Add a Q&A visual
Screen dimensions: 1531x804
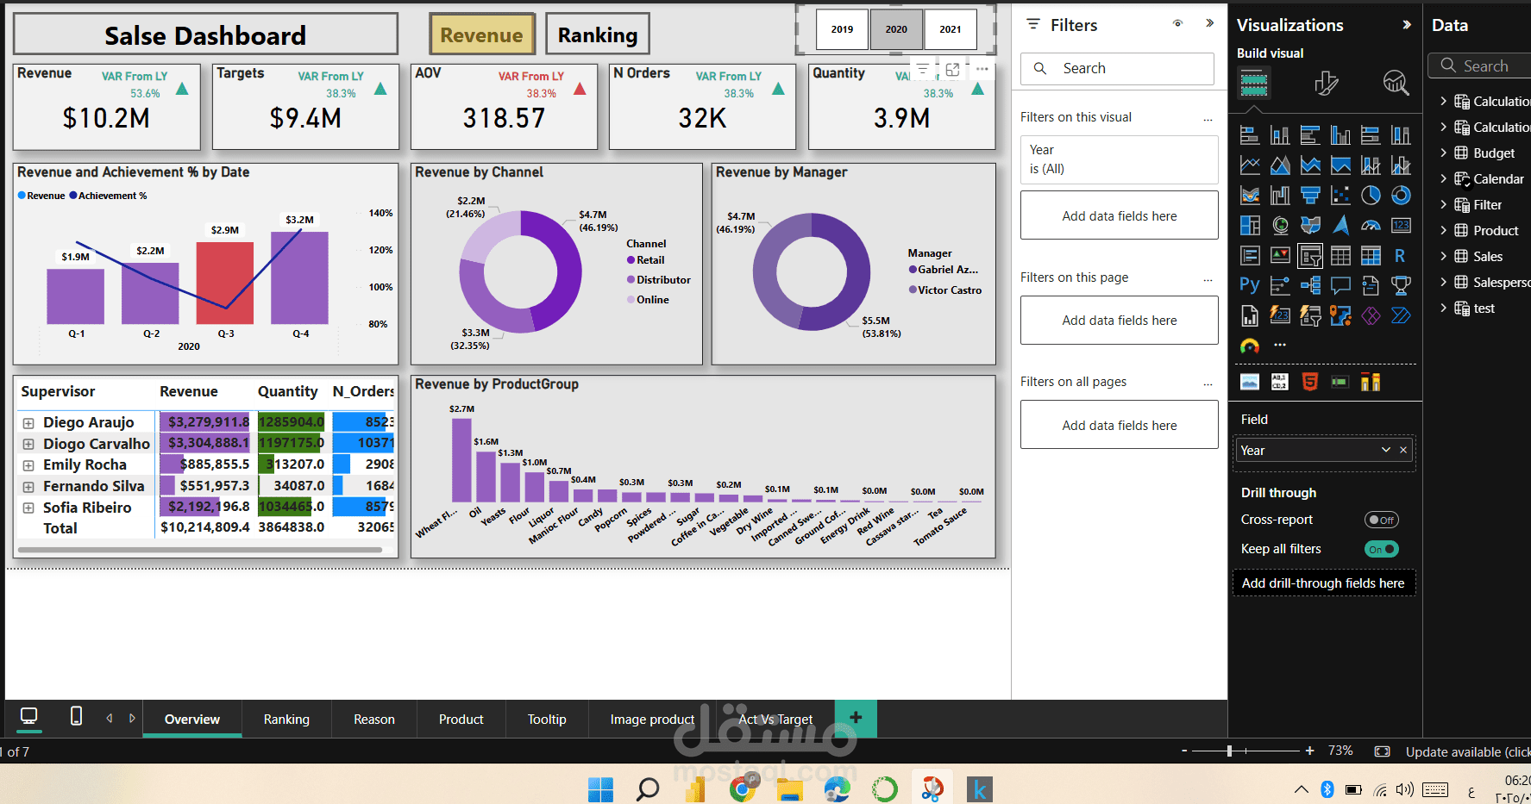1340,285
